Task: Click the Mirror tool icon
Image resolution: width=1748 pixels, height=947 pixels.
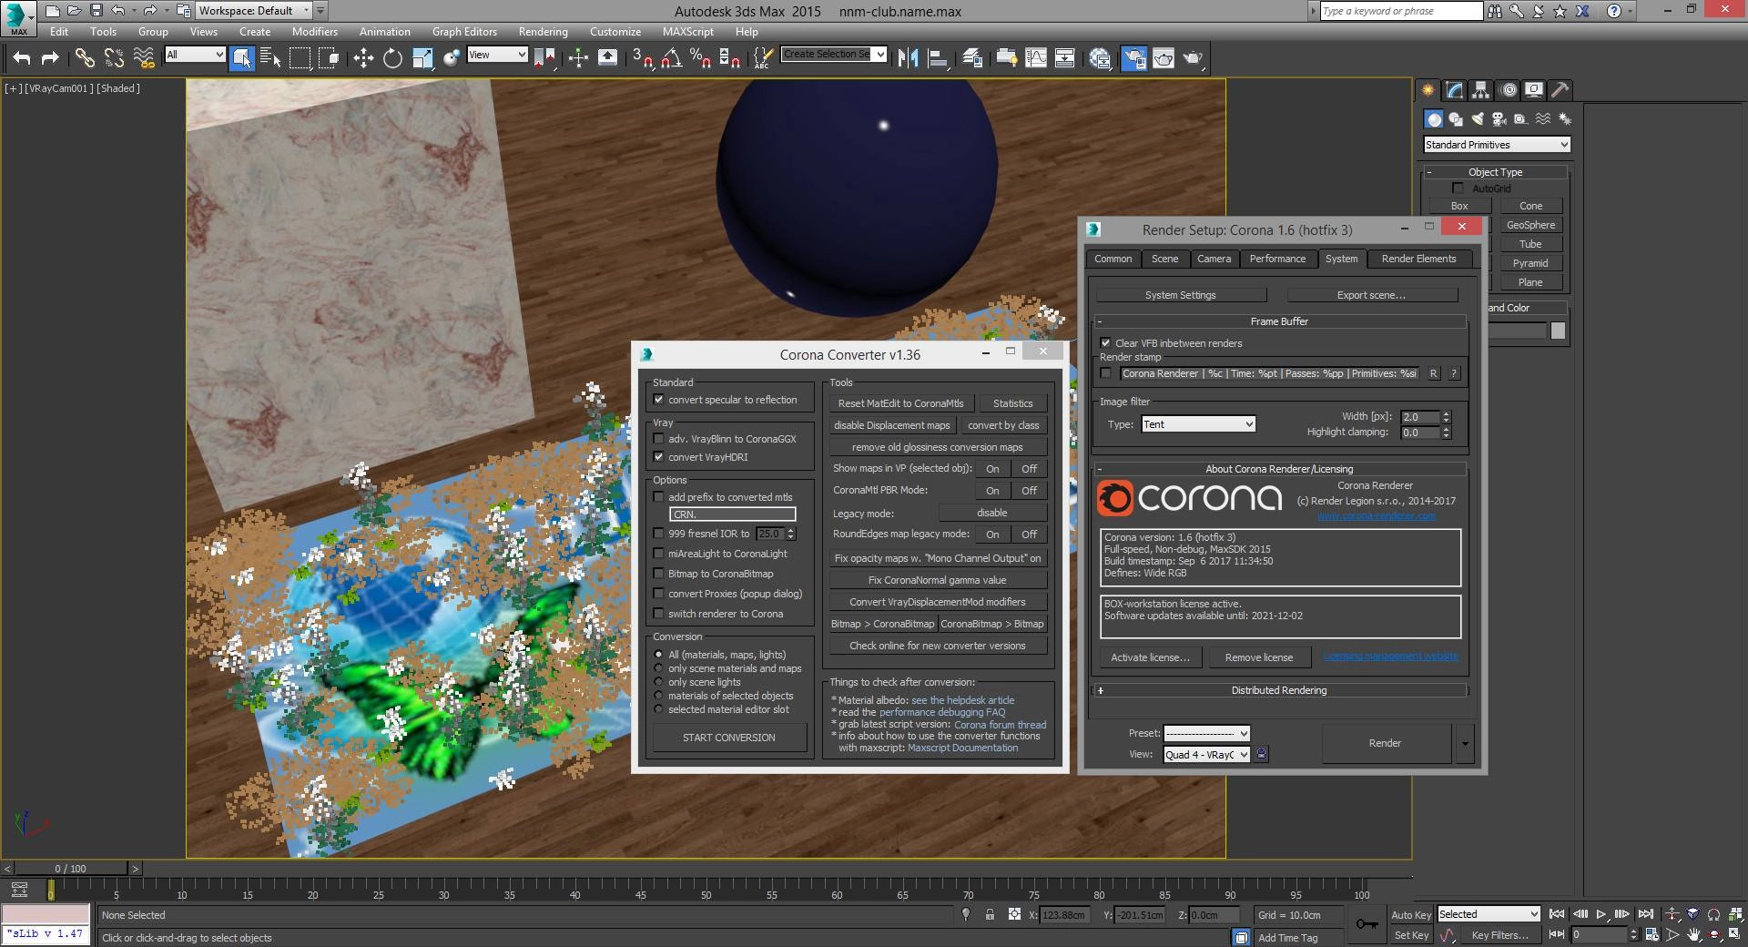Action: 908,58
